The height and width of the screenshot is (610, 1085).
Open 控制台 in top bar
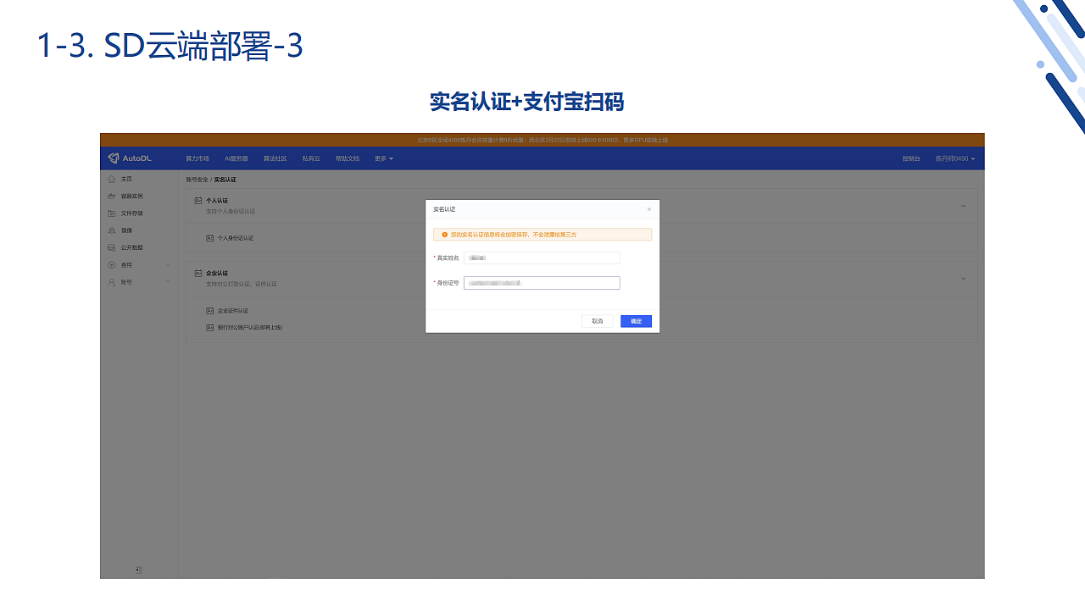(x=911, y=158)
